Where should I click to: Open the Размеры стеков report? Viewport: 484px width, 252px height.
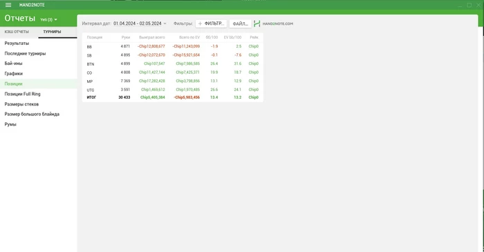coord(21,104)
